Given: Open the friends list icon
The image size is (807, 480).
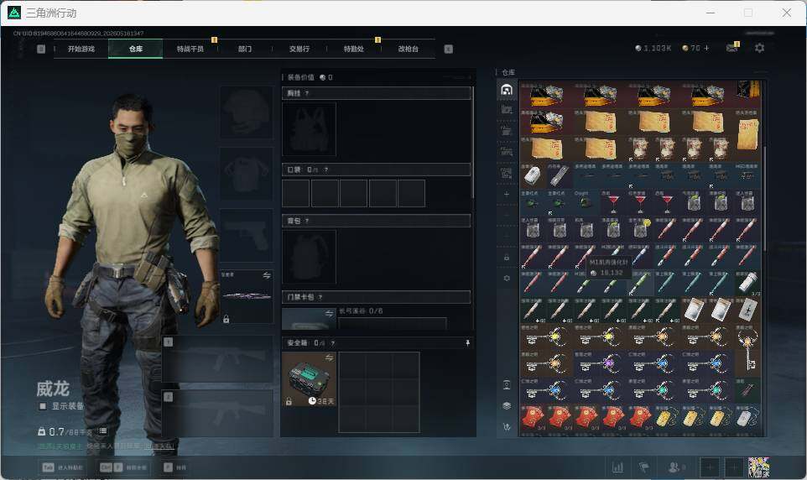Looking at the screenshot, I should click(x=674, y=467).
